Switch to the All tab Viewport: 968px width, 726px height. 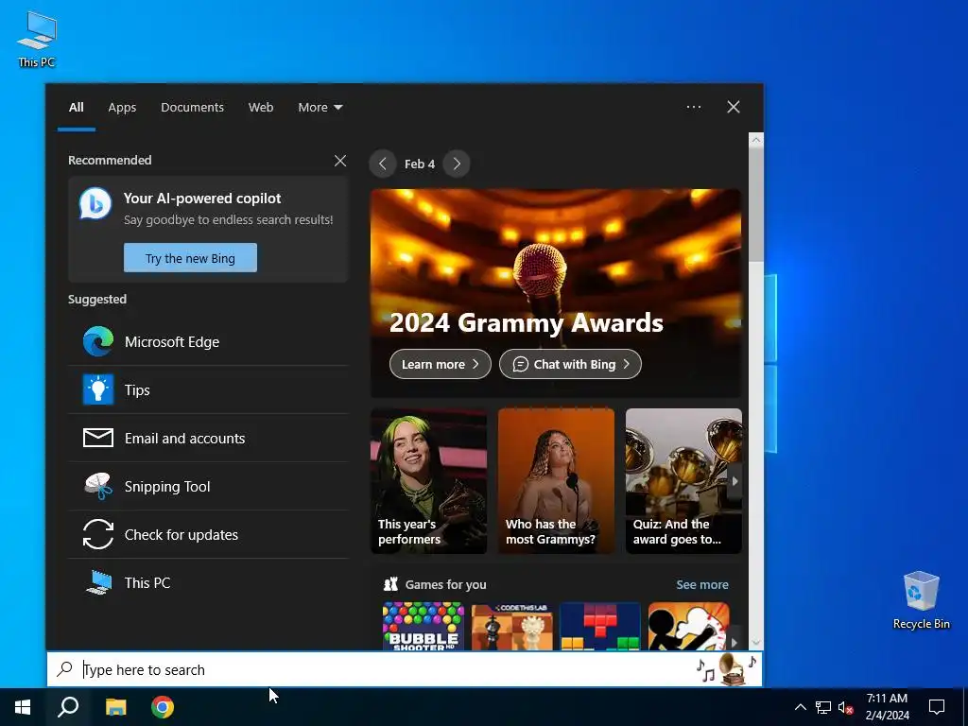tap(76, 108)
